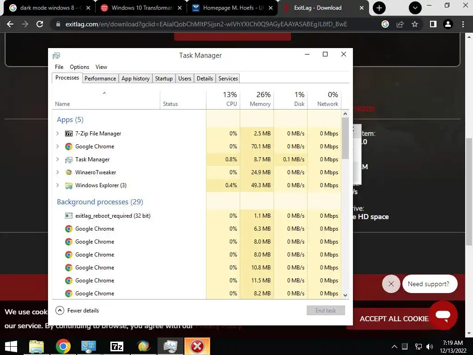Go back in Chrome browser
The width and height of the screenshot is (473, 355).
coord(10,24)
